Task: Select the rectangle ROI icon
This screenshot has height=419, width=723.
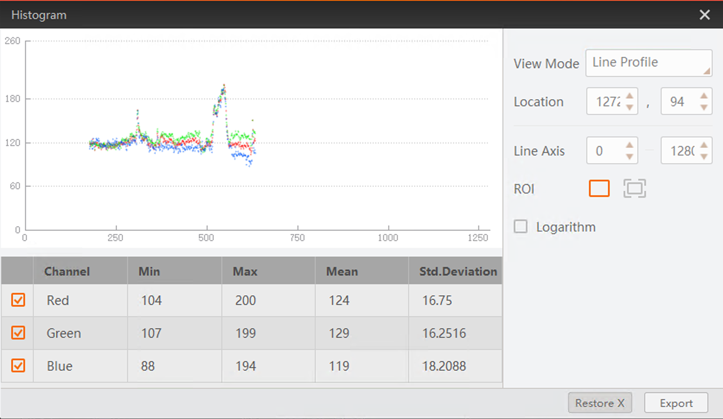Action: [x=599, y=189]
